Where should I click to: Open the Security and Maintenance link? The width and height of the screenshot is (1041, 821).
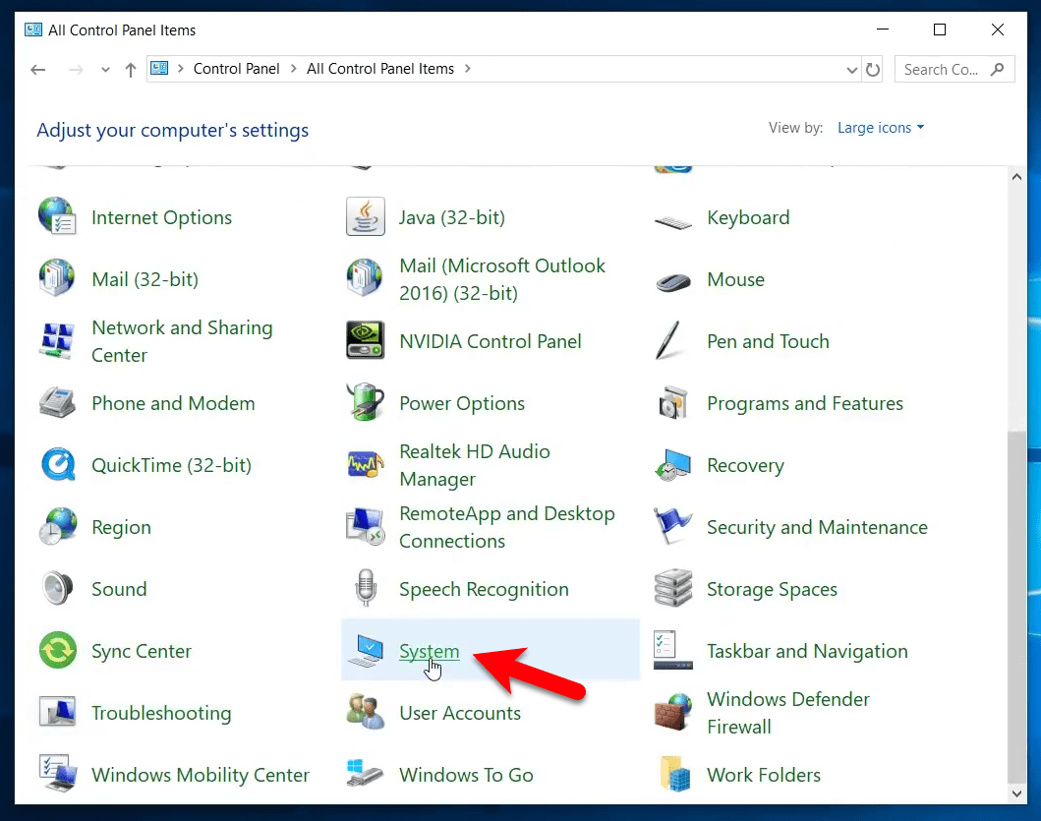coord(817,527)
